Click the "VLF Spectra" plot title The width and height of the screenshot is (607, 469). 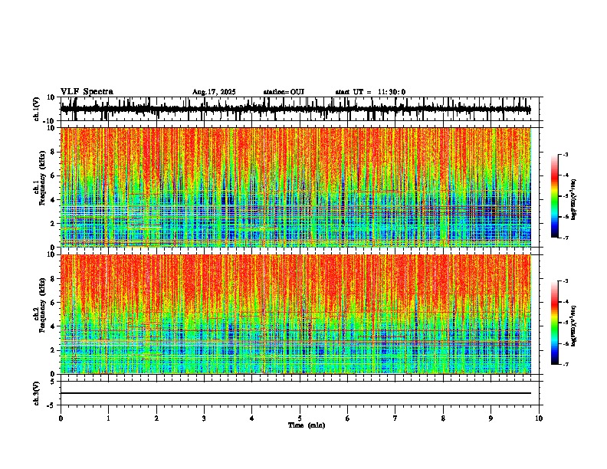[x=87, y=92]
